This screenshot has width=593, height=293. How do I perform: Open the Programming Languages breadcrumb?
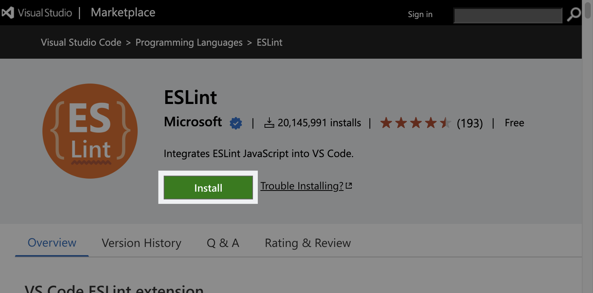point(189,43)
